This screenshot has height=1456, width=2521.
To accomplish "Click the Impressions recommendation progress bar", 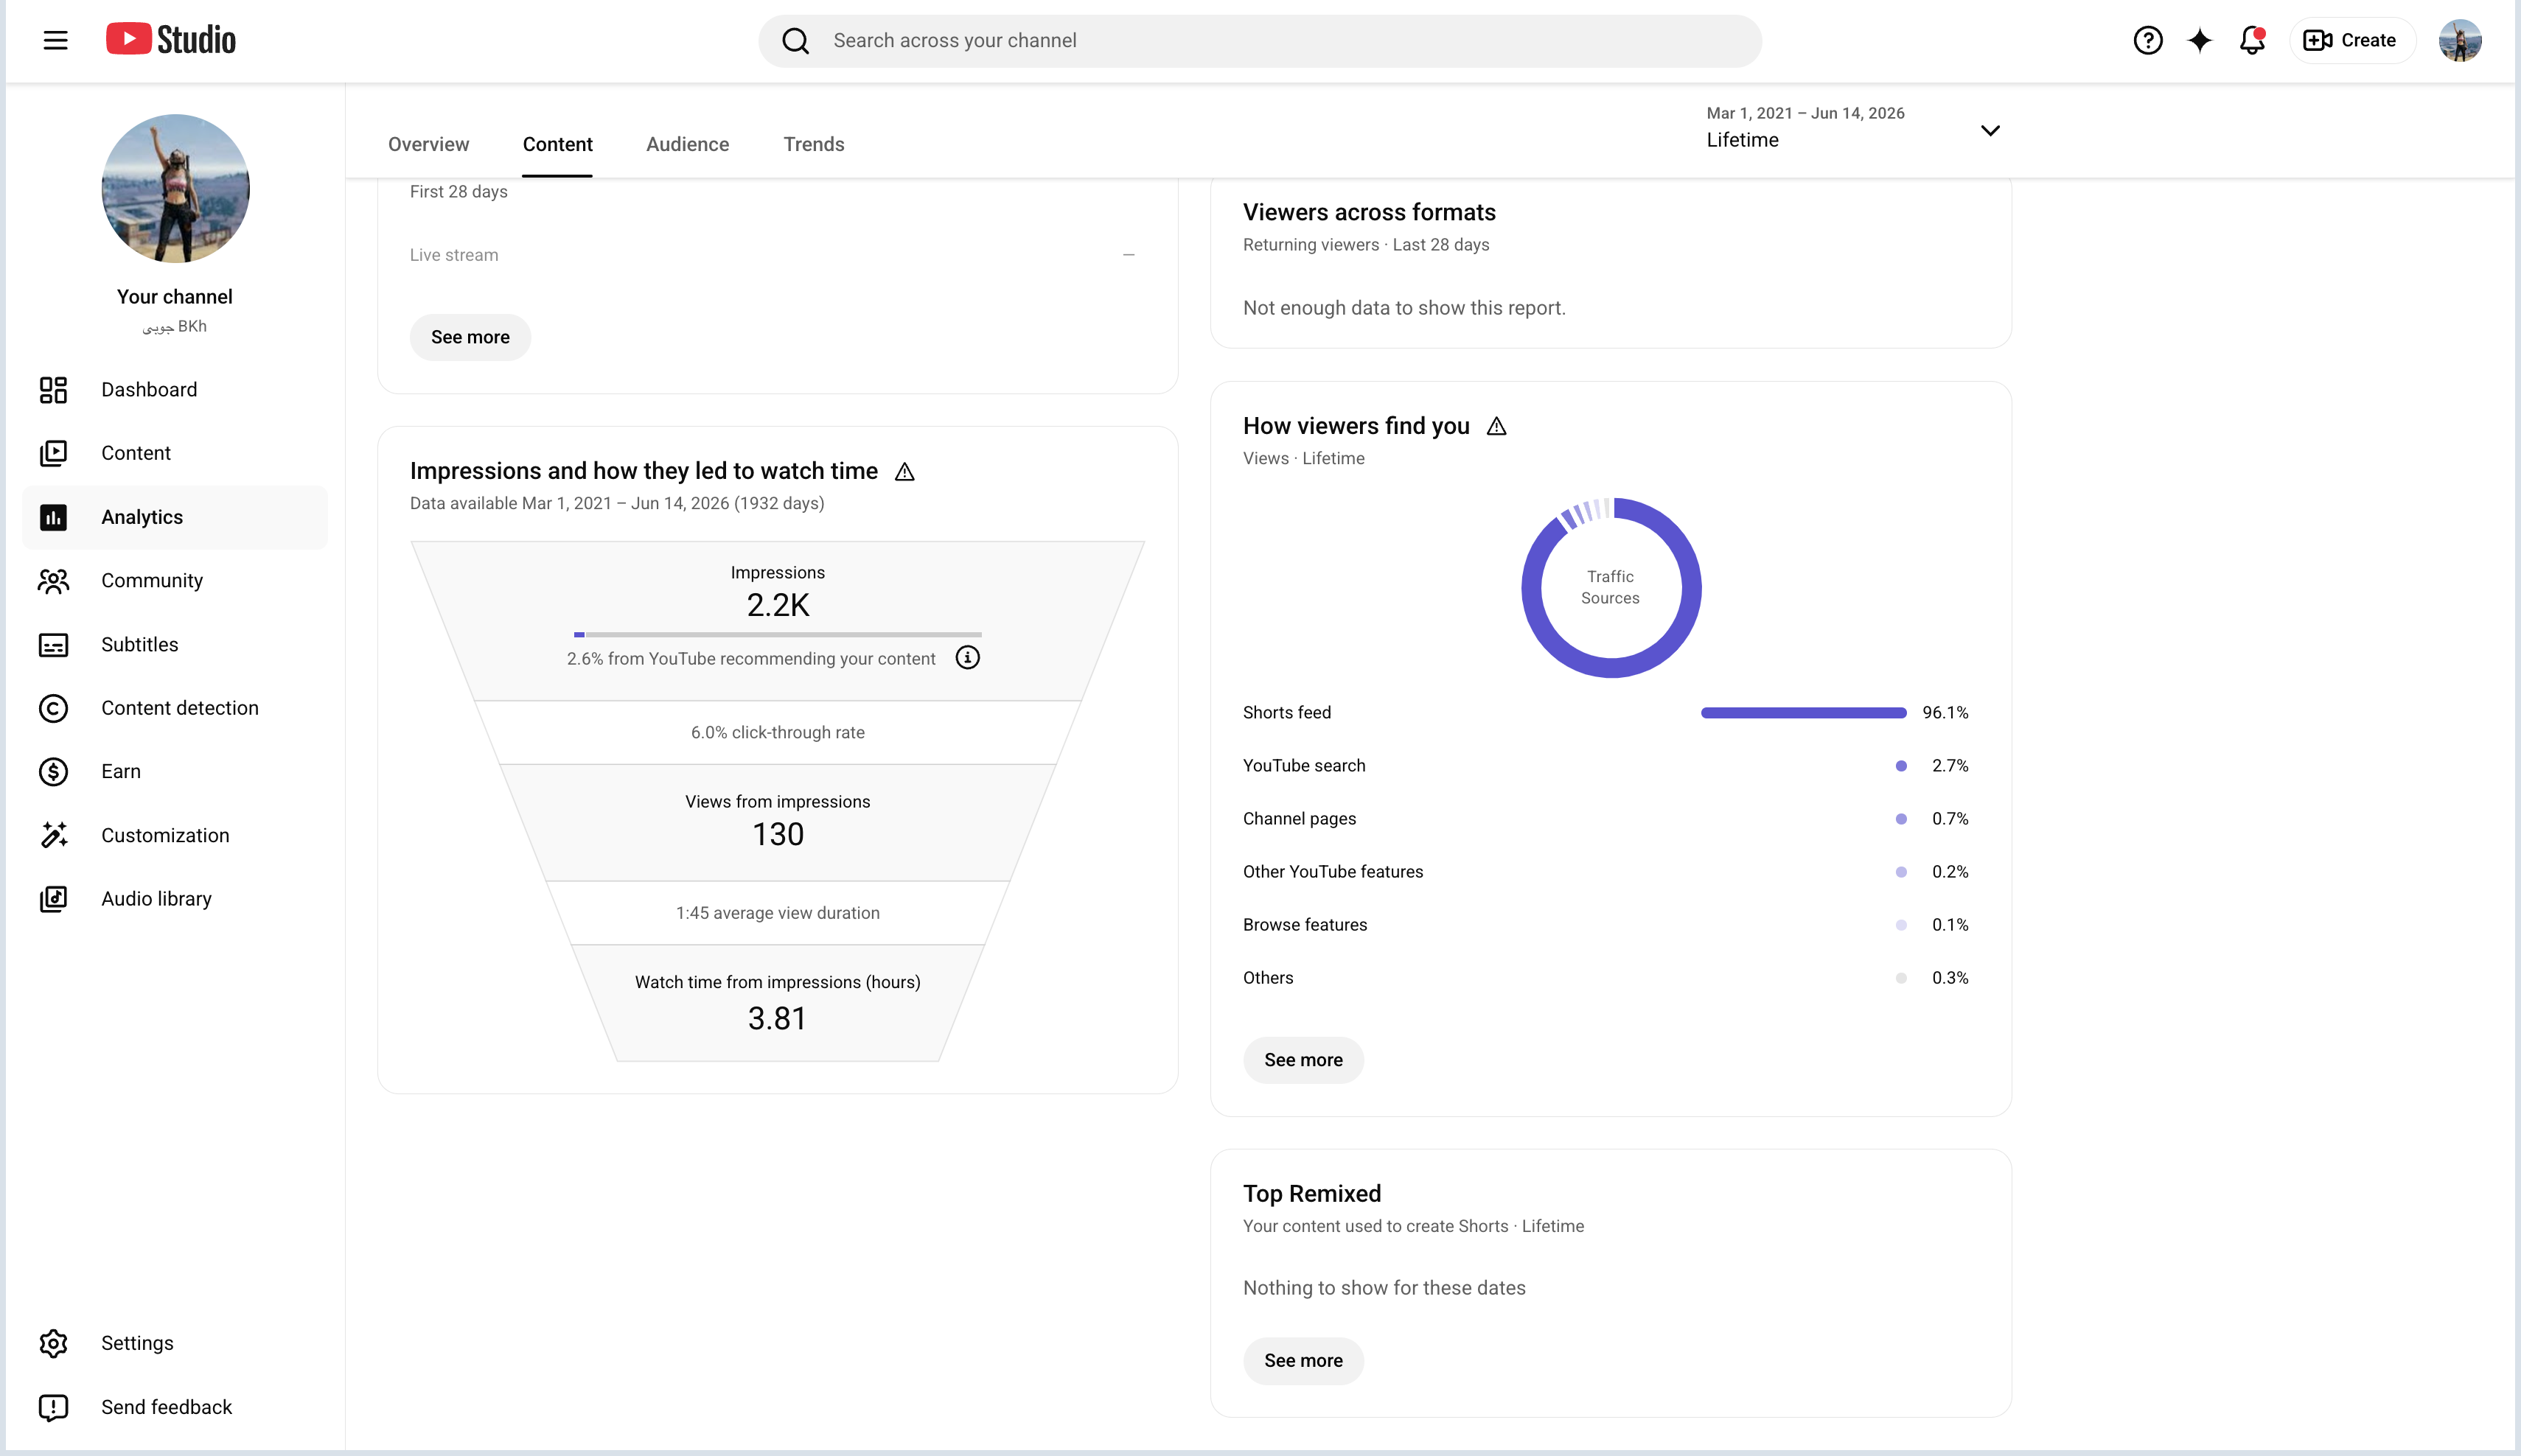I will pyautogui.click(x=777, y=634).
